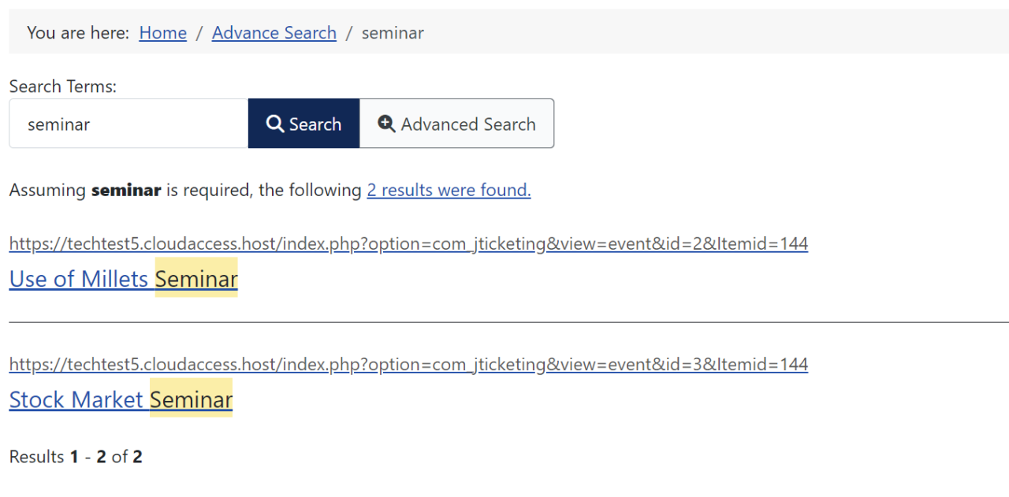Open the event id=3 URL link

[x=408, y=365]
